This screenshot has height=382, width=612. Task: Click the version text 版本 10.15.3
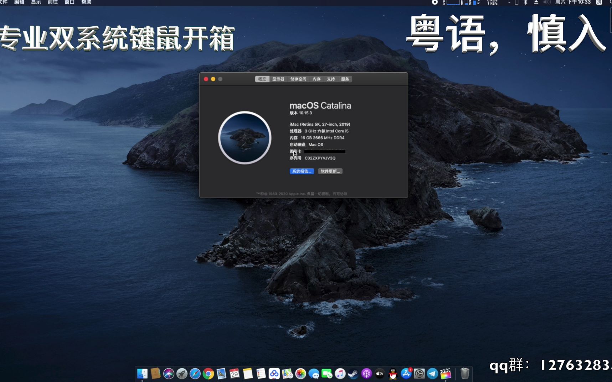click(x=301, y=113)
